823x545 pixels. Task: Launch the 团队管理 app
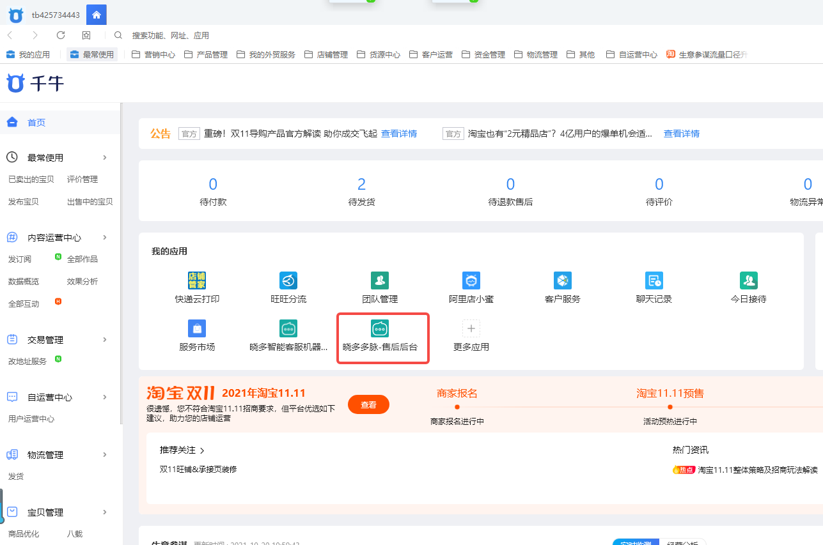380,280
